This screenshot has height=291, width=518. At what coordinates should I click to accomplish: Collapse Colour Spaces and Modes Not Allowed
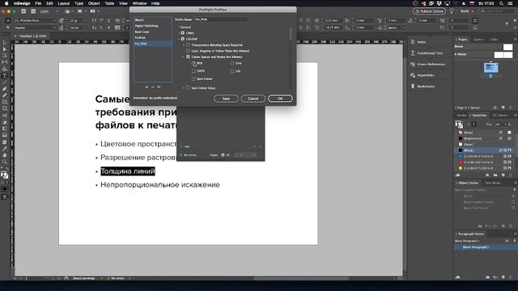(184, 57)
